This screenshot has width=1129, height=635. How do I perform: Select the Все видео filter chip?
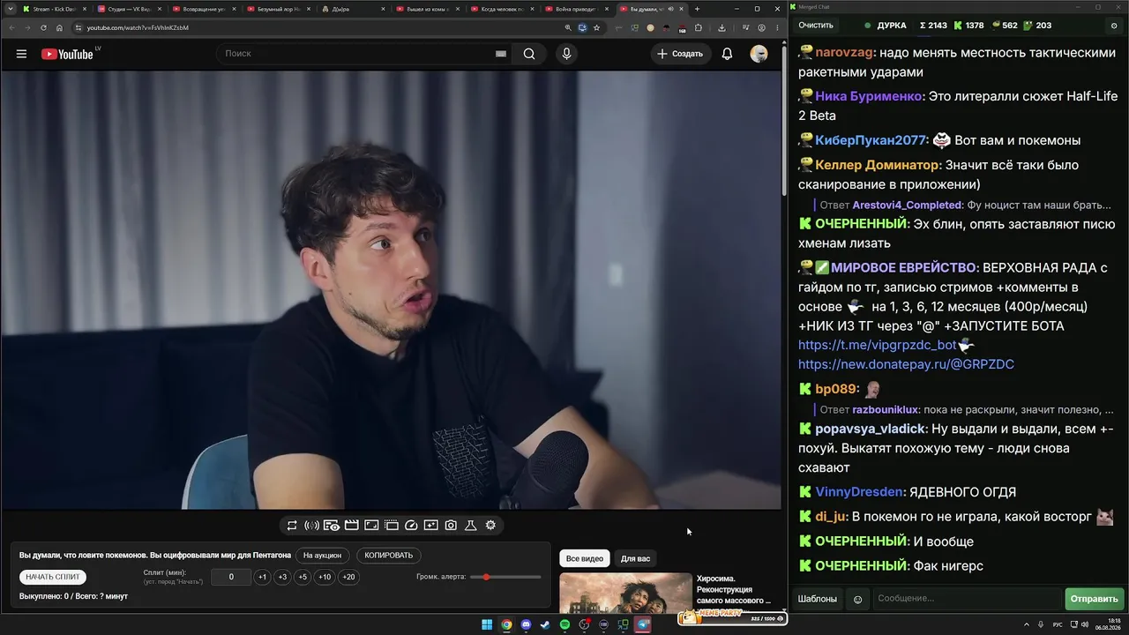585,559
